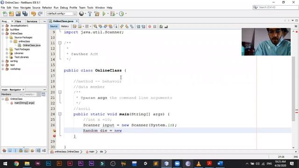Open Google Chrome from the taskbar

pyautogui.click(x=16, y=163)
